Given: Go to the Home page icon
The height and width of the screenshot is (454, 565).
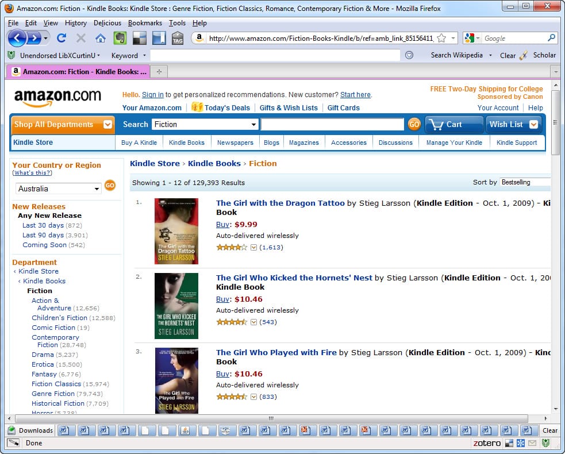Looking at the screenshot, I should (101, 38).
